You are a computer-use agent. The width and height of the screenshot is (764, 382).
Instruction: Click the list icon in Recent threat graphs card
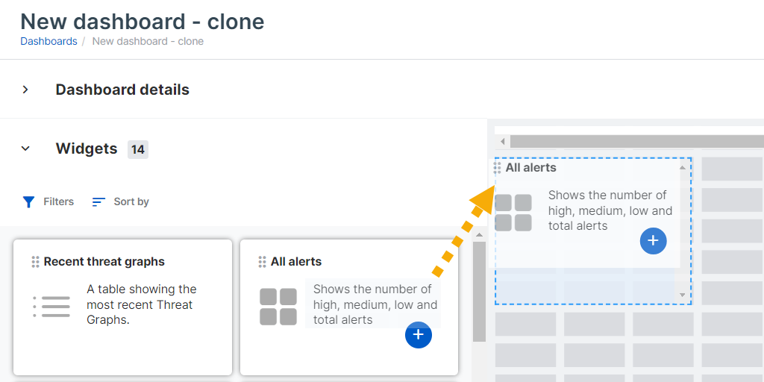51,306
